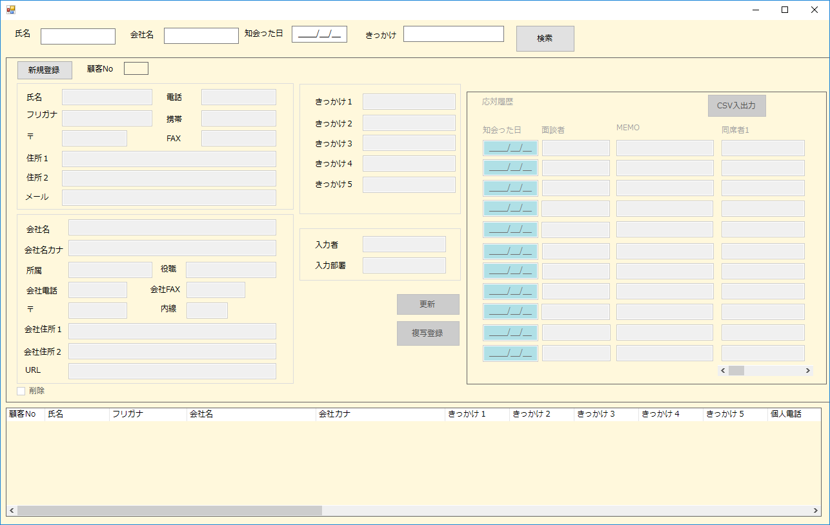Click the application icon in title bar
Screen dimensions: 830x525
pos(11,10)
